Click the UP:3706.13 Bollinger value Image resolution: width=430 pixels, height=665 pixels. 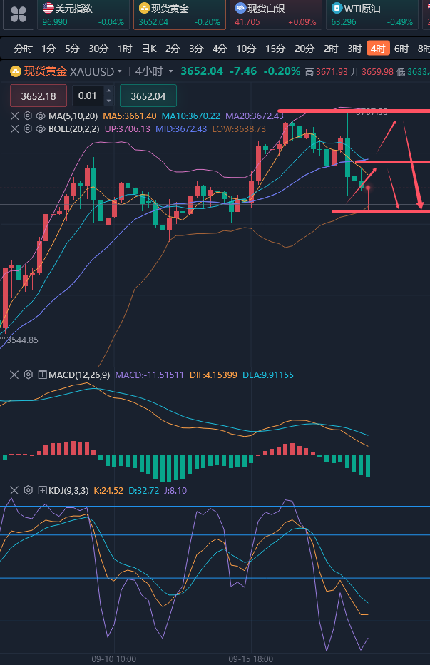click(127, 128)
